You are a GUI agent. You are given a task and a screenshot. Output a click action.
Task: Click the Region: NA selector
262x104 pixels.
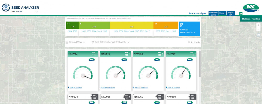click(231, 14)
